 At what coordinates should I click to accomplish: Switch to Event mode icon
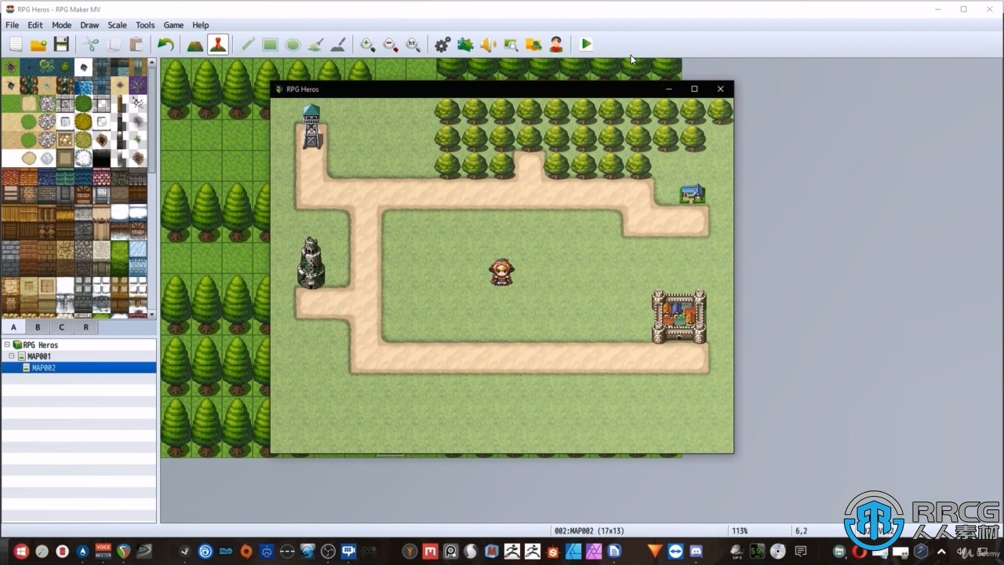click(218, 45)
